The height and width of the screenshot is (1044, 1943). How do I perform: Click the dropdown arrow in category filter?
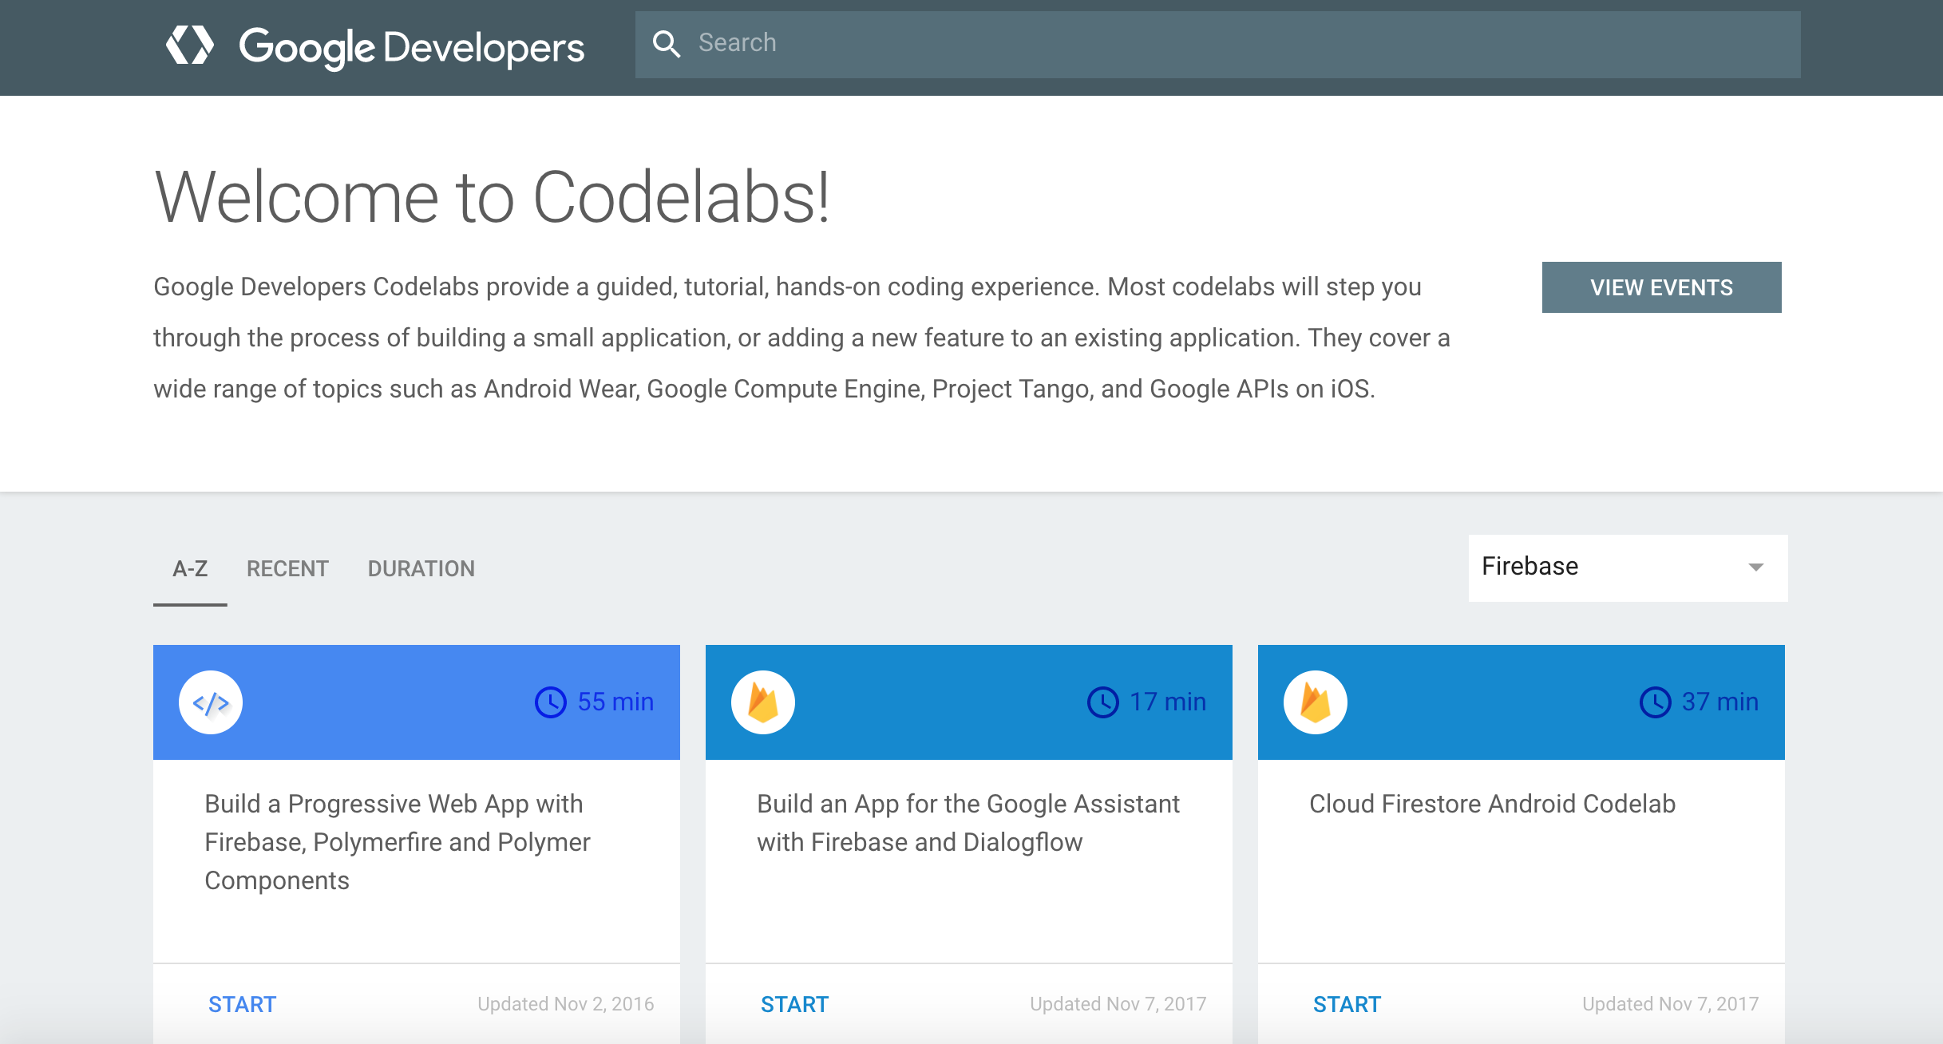pos(1755,567)
